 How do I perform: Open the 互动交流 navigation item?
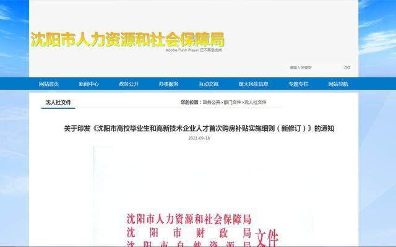[x=209, y=84]
